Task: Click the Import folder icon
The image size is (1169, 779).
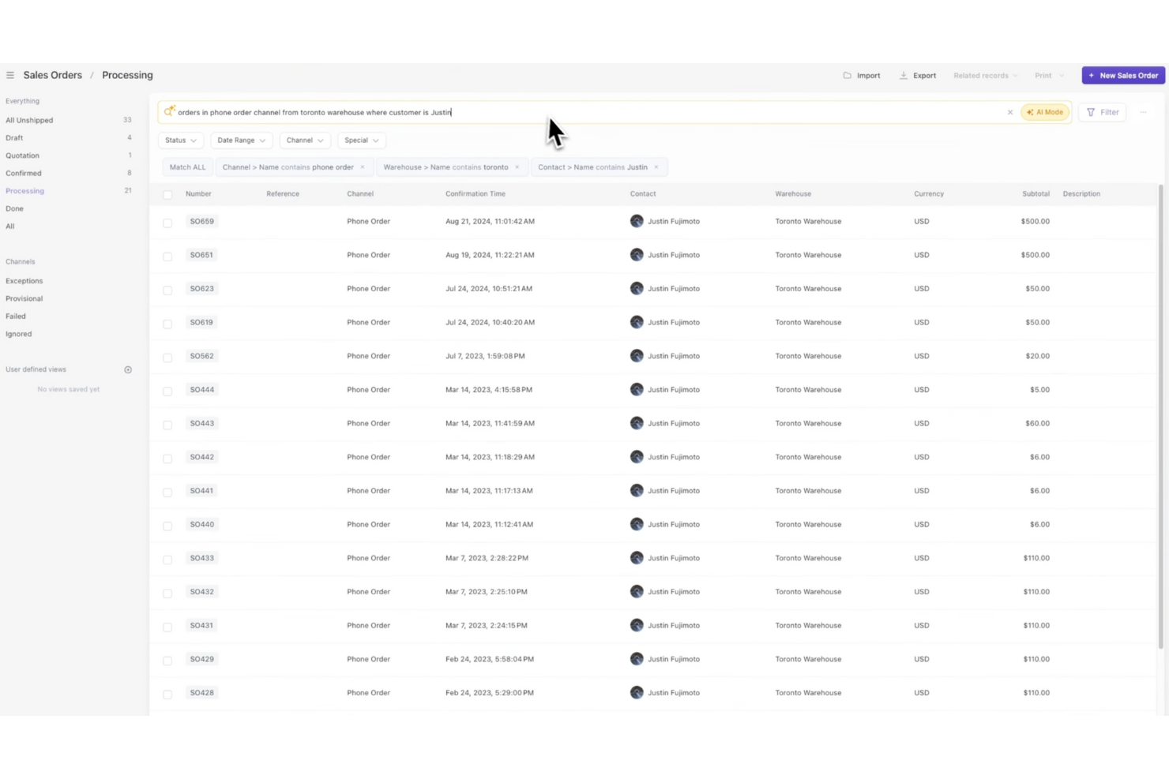Action: [x=848, y=75]
